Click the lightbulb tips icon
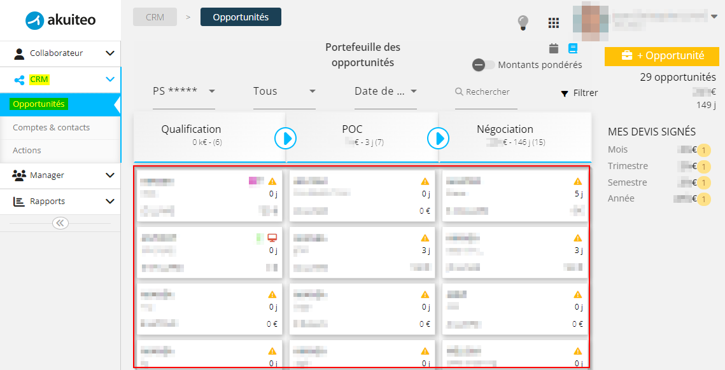Viewport: 725px width, 370px height. pyautogui.click(x=523, y=23)
